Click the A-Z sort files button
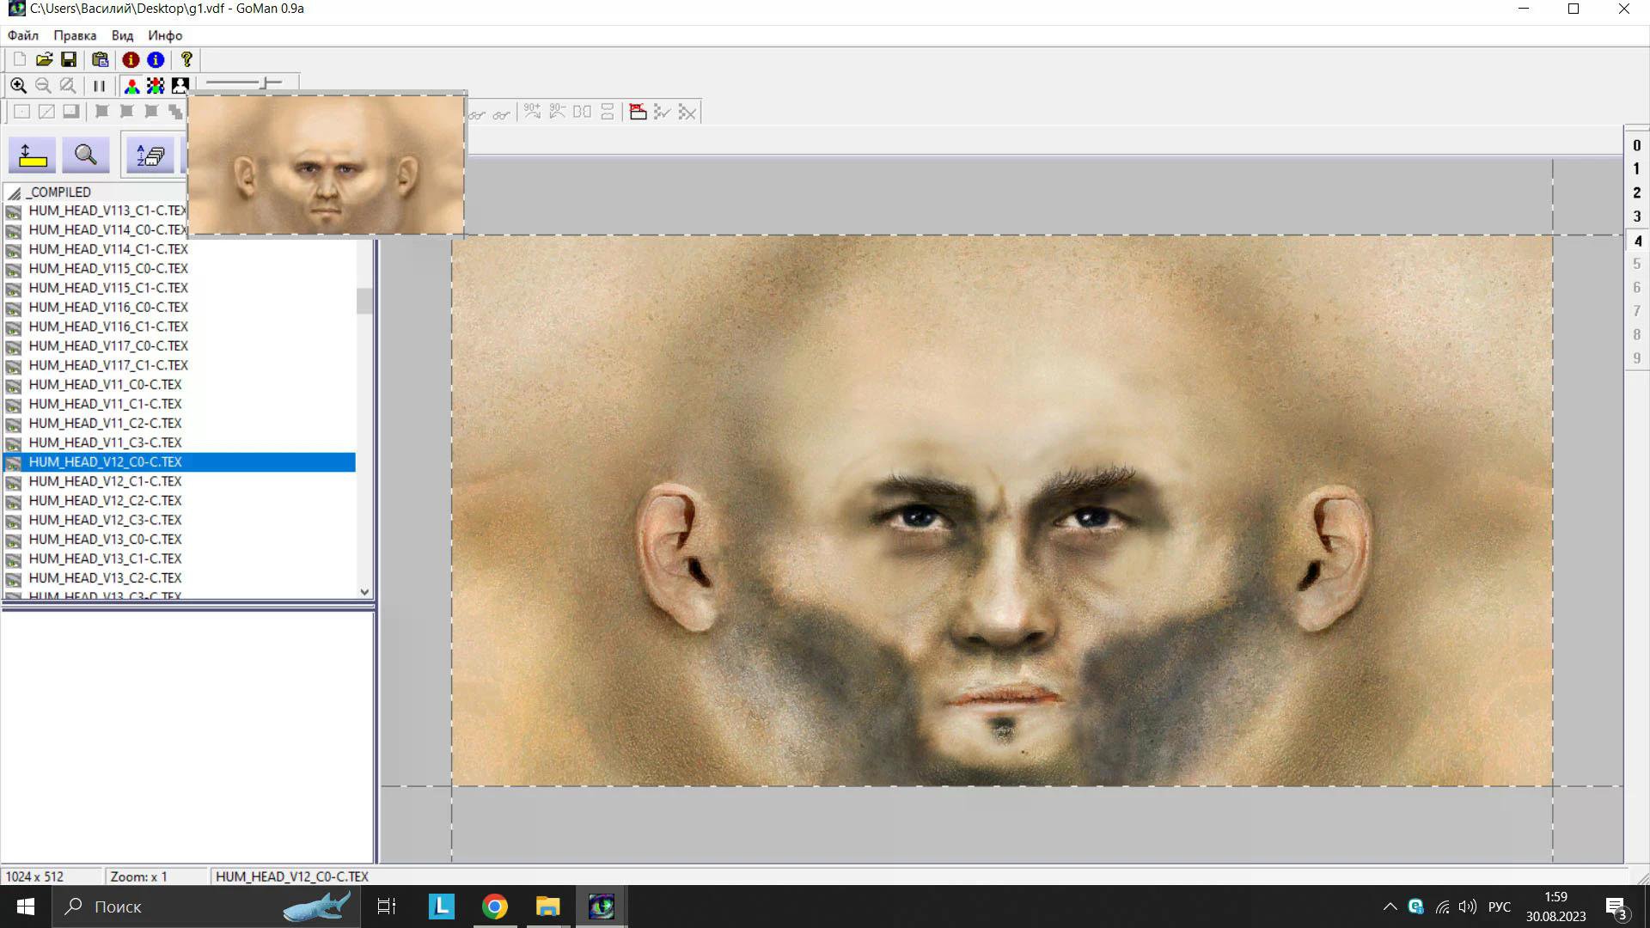The height and width of the screenshot is (928, 1650). click(150, 156)
